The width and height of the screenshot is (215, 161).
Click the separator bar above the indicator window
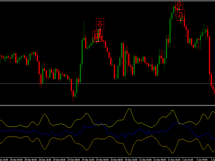tap(107, 105)
